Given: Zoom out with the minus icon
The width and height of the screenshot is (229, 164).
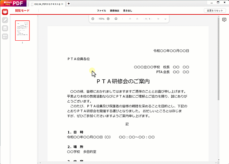Looking at the screenshot, I should [93, 19].
